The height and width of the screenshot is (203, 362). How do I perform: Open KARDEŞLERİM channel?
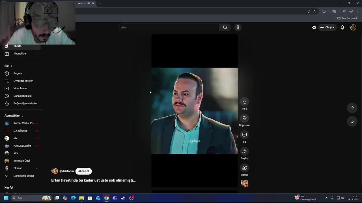tap(21, 146)
